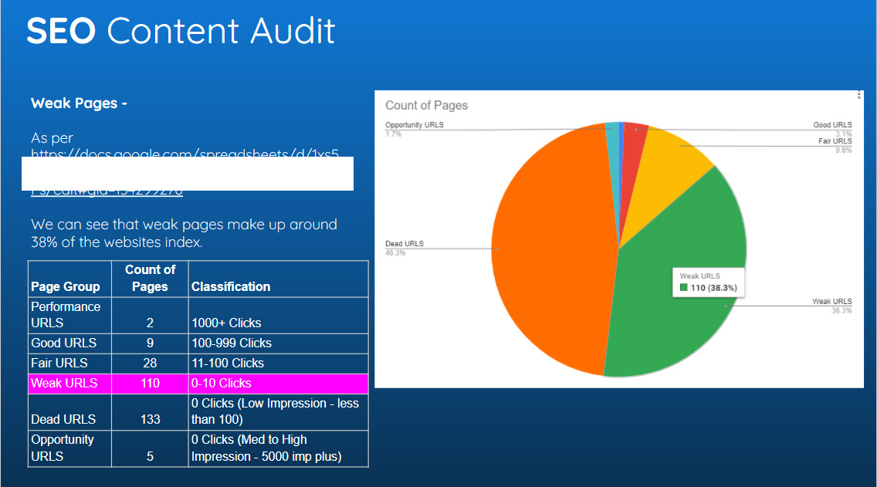This screenshot has height=487, width=877.
Task: Click the Weak Pages heading text
Action: [x=79, y=103]
